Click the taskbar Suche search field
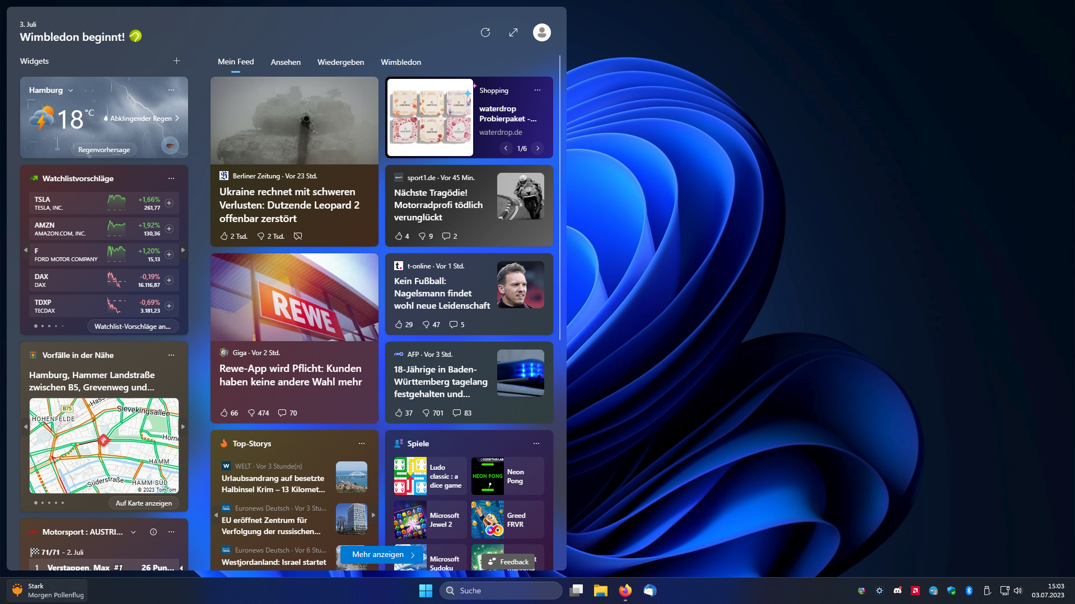 501,591
